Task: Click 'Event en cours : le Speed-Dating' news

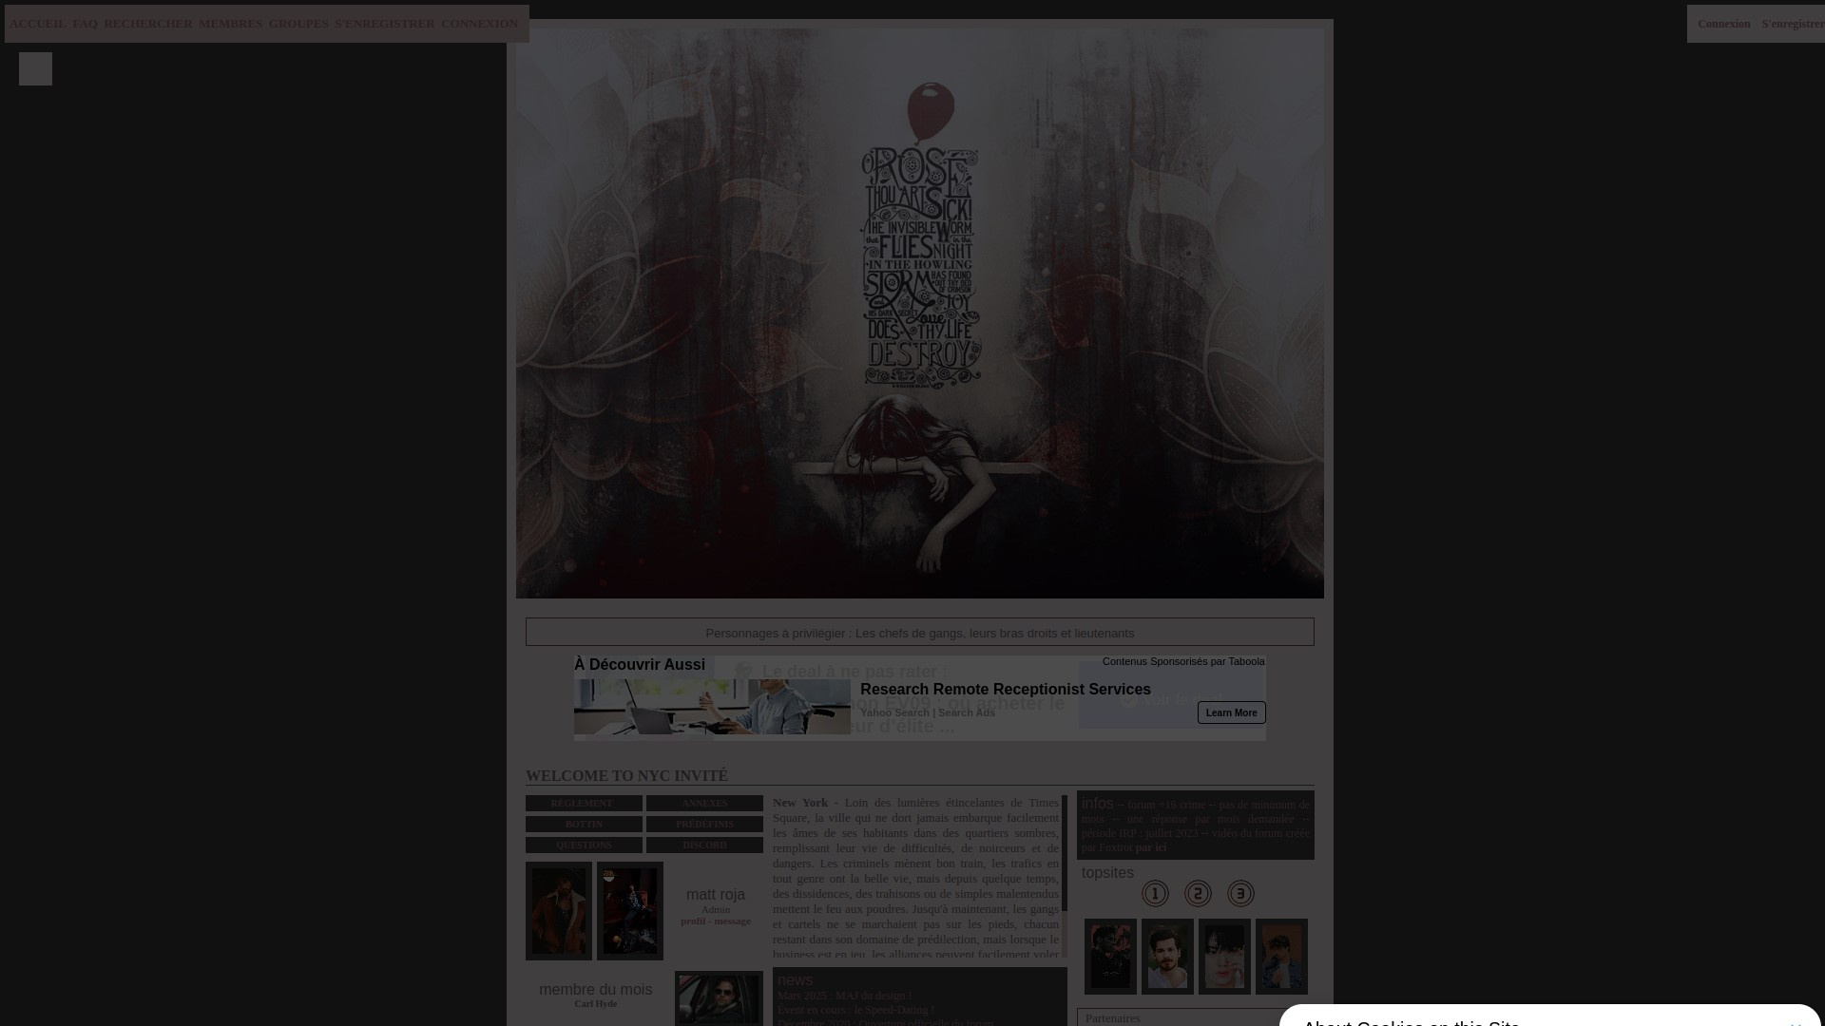Action: click(x=855, y=1010)
